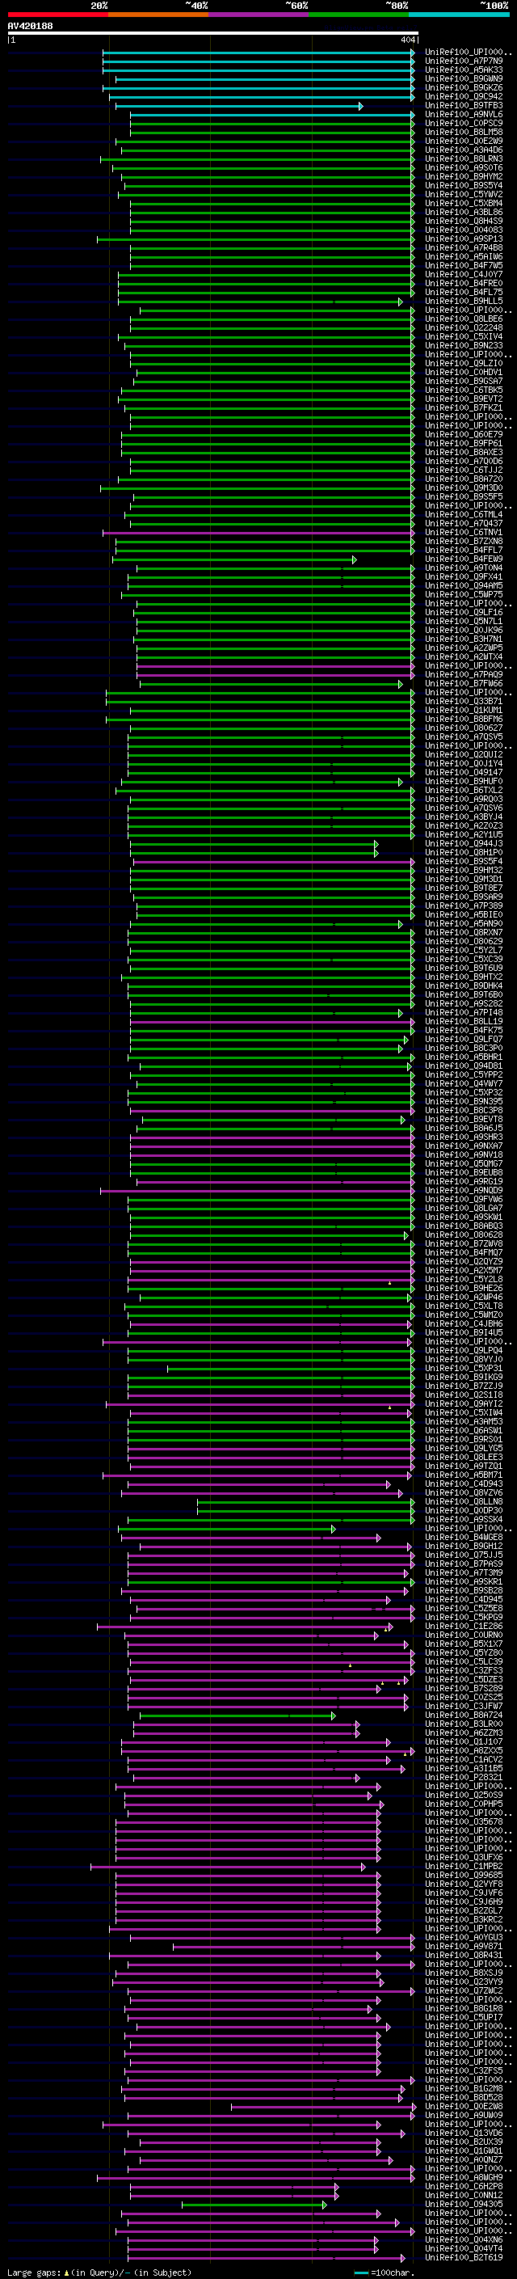
Task: Choose hit UniRef100_B8LRN3
Action: click(464, 158)
